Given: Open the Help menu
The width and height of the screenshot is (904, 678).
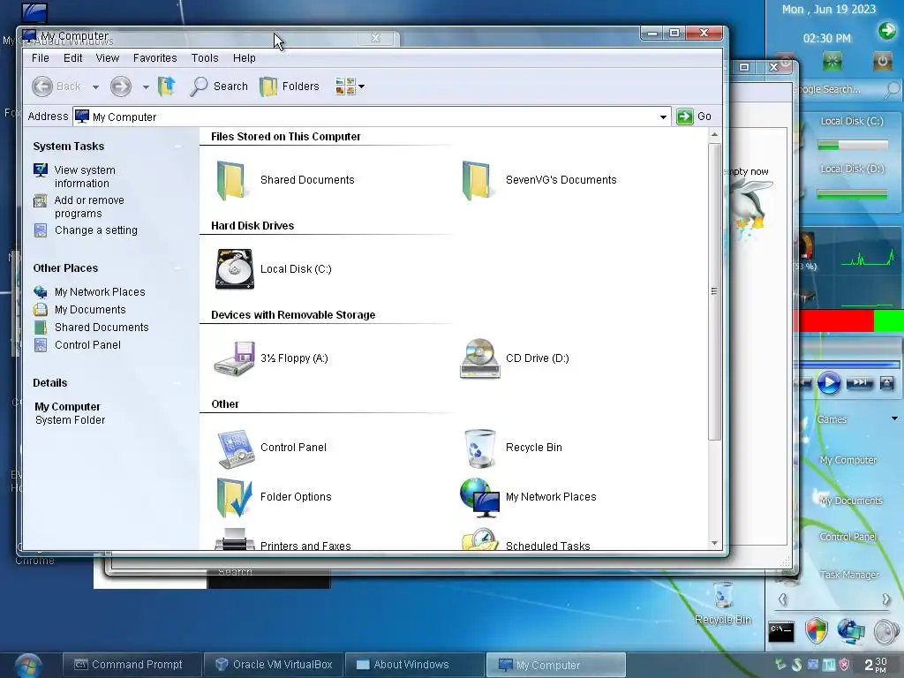Looking at the screenshot, I should [244, 58].
